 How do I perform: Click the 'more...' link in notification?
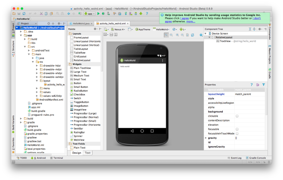pyautogui.click(x=191, y=22)
